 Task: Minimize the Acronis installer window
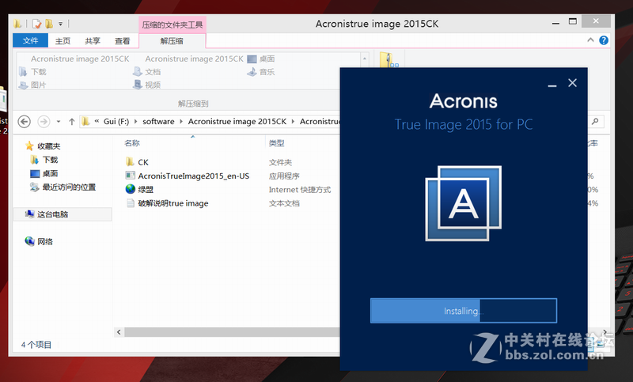coord(552,83)
